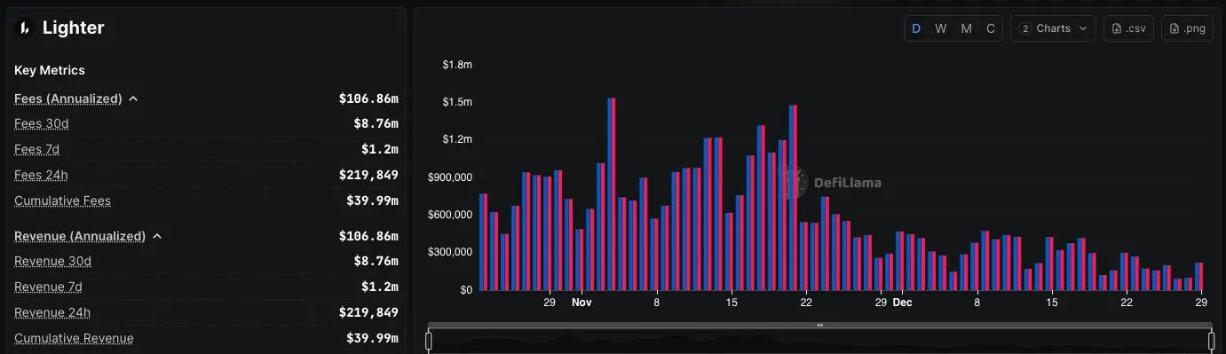Click the Cumulative Revenue label
This screenshot has width=1226, height=354.
(74, 338)
